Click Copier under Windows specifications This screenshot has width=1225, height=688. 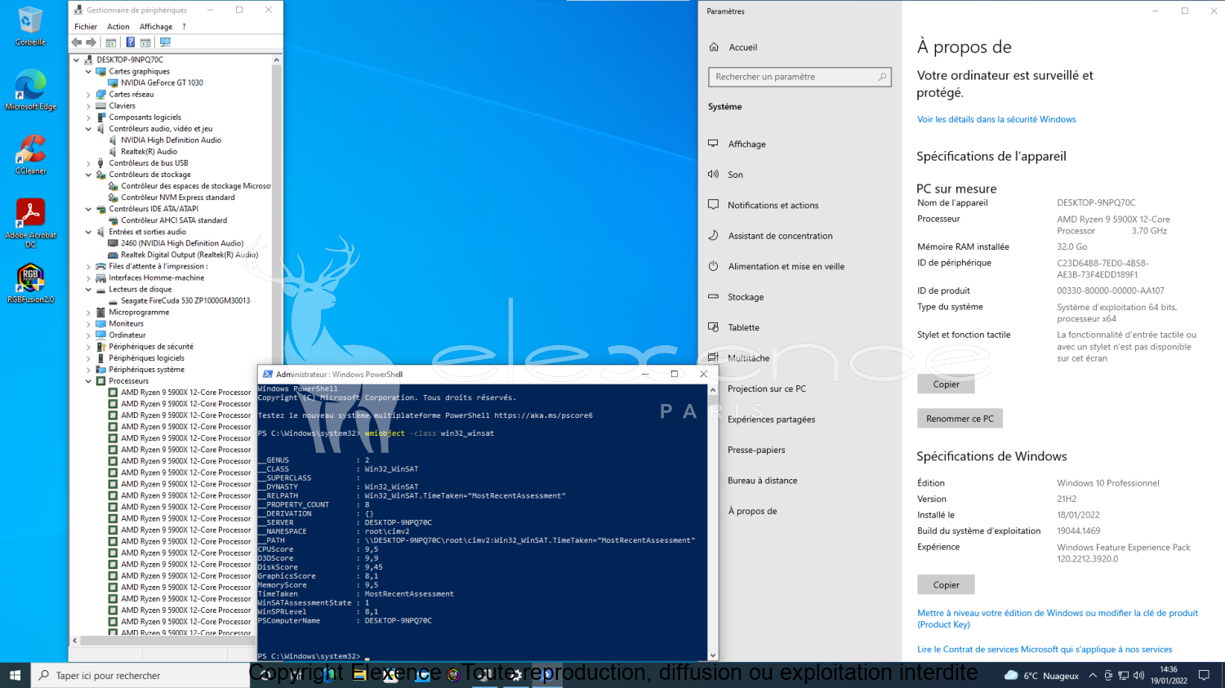pos(946,585)
